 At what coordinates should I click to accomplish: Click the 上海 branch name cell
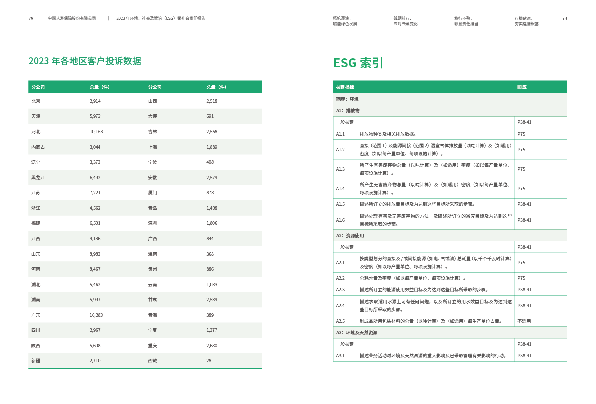coord(152,147)
